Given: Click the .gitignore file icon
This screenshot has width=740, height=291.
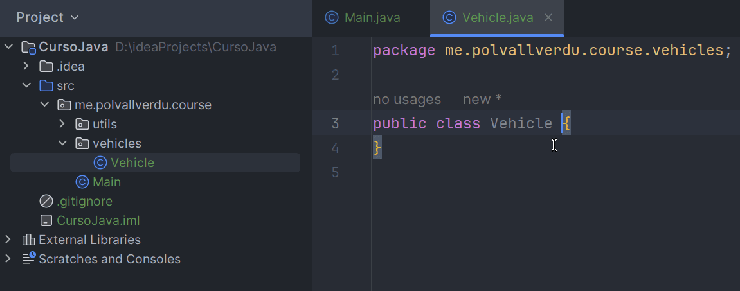Looking at the screenshot, I should click(x=46, y=202).
